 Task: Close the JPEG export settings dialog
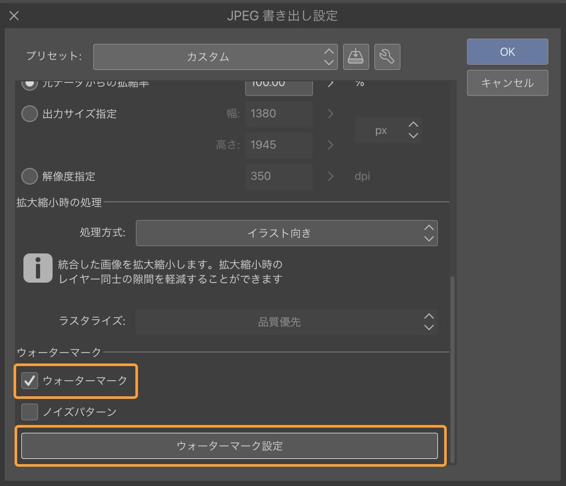click(14, 15)
